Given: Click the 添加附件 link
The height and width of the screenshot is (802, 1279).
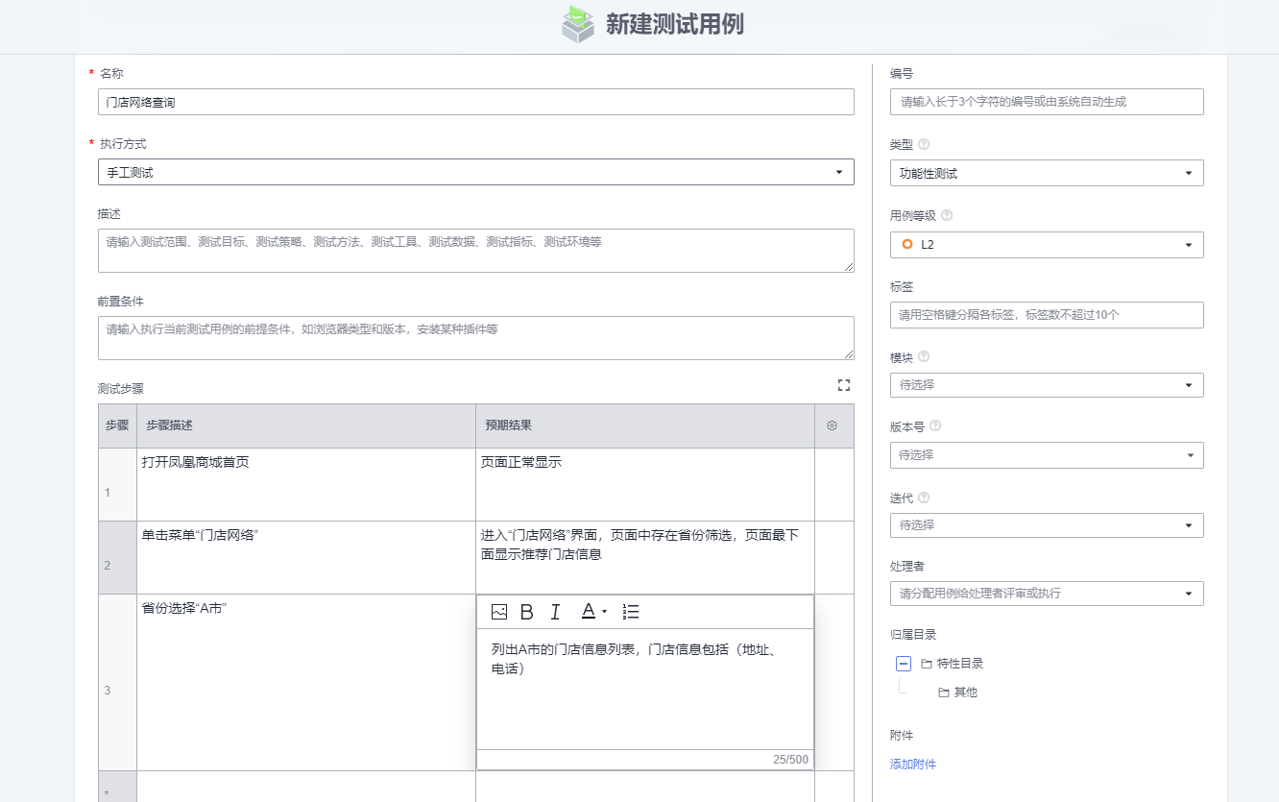Looking at the screenshot, I should [x=913, y=765].
